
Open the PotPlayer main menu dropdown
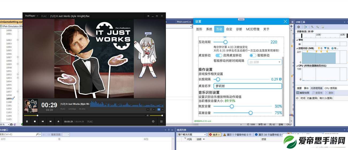tap(32, 16)
